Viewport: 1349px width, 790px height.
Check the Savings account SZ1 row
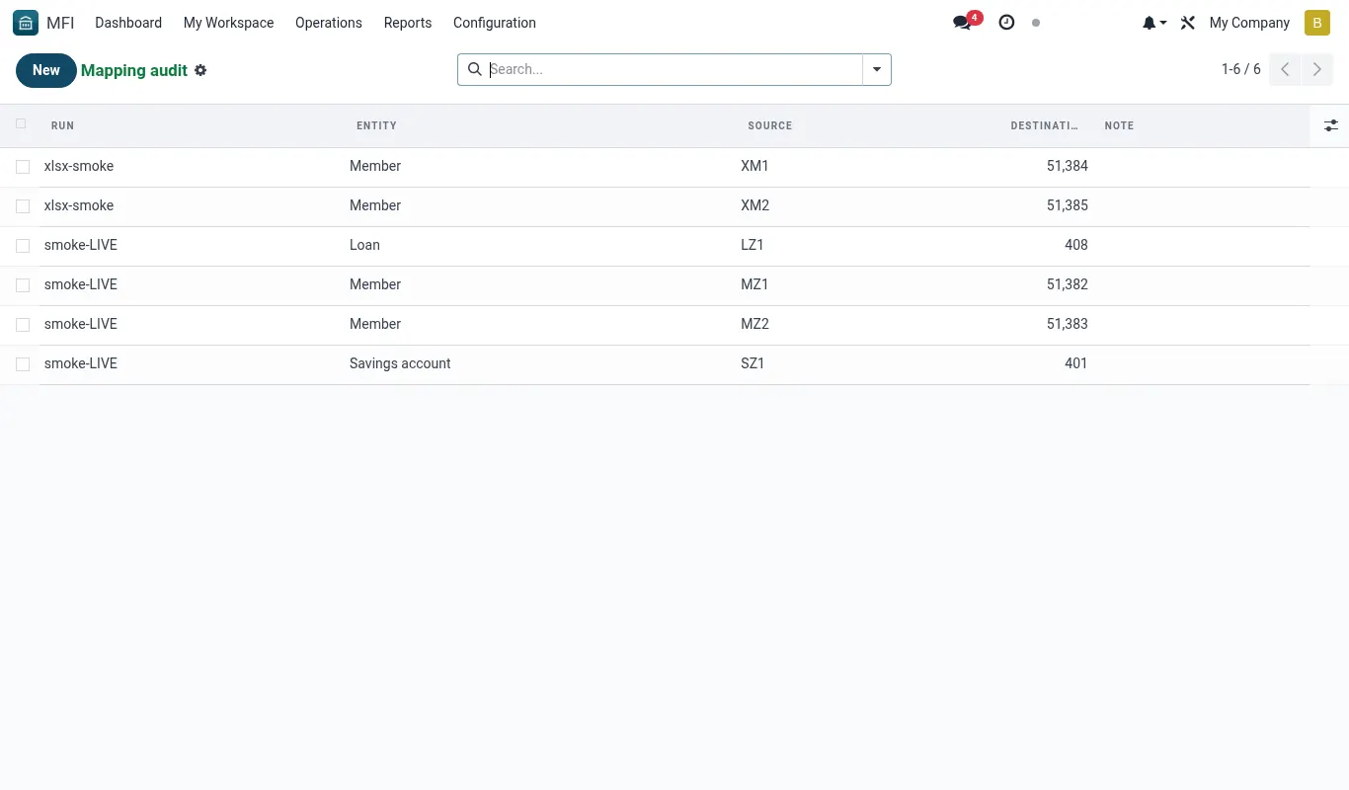(23, 364)
